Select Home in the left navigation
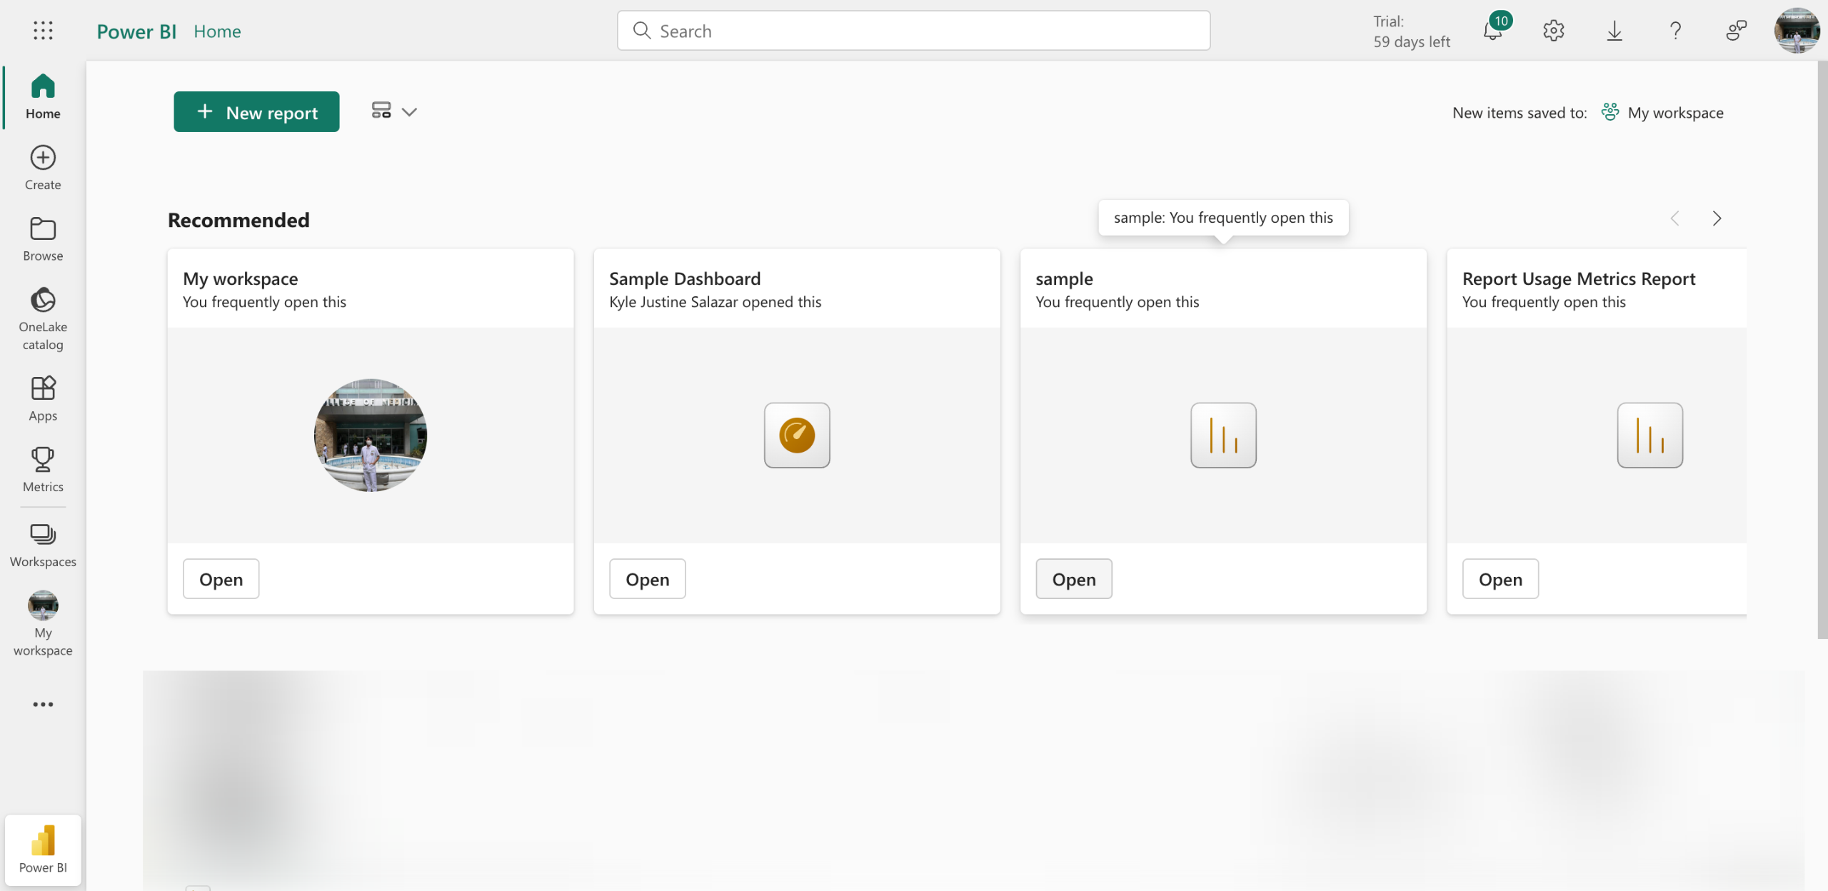Screen dimensions: 1828x891 point(43,96)
